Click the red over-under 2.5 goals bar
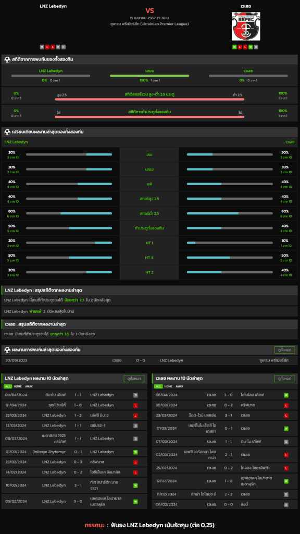This screenshot has width=300, height=534. pos(149,99)
